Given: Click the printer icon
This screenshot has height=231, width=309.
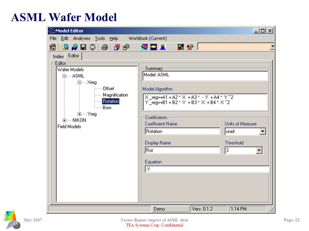Looking at the screenshot, I should click(105, 47).
